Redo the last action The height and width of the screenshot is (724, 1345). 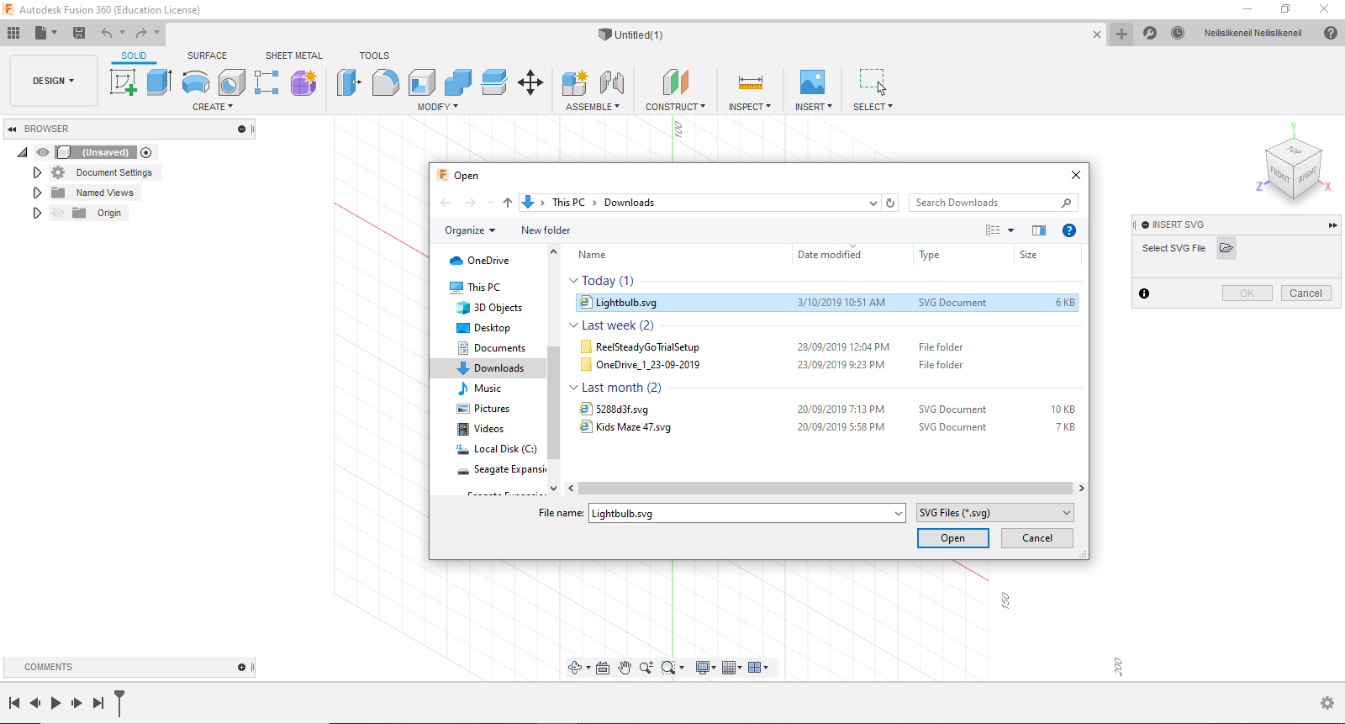[x=141, y=33]
